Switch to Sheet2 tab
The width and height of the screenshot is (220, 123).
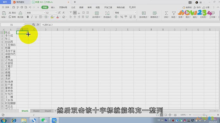coord(36,111)
